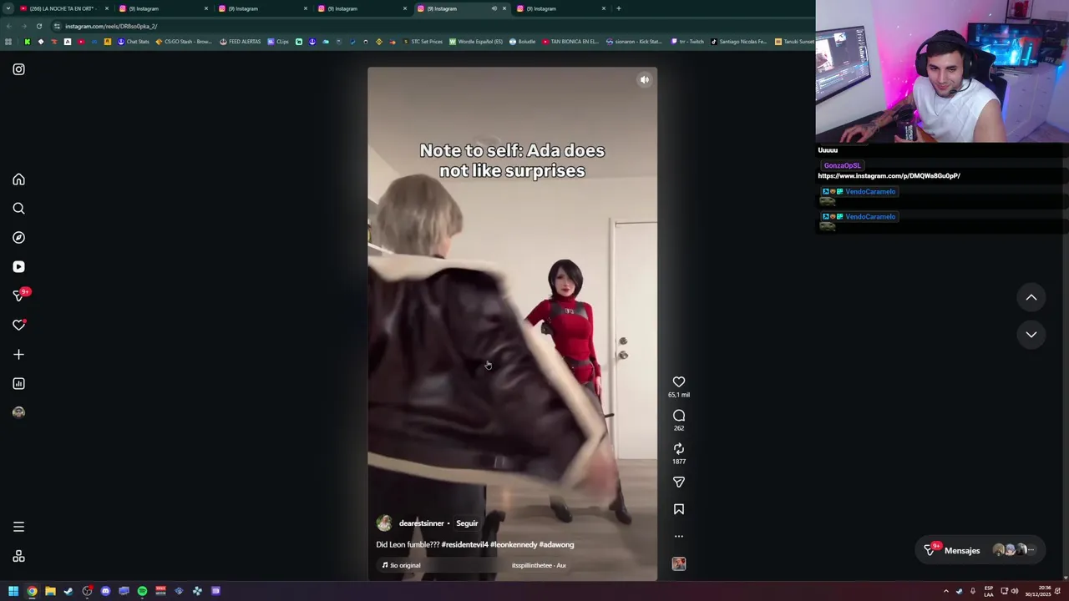Open More hamburger menu in sidebar
The image size is (1069, 601).
[18, 527]
